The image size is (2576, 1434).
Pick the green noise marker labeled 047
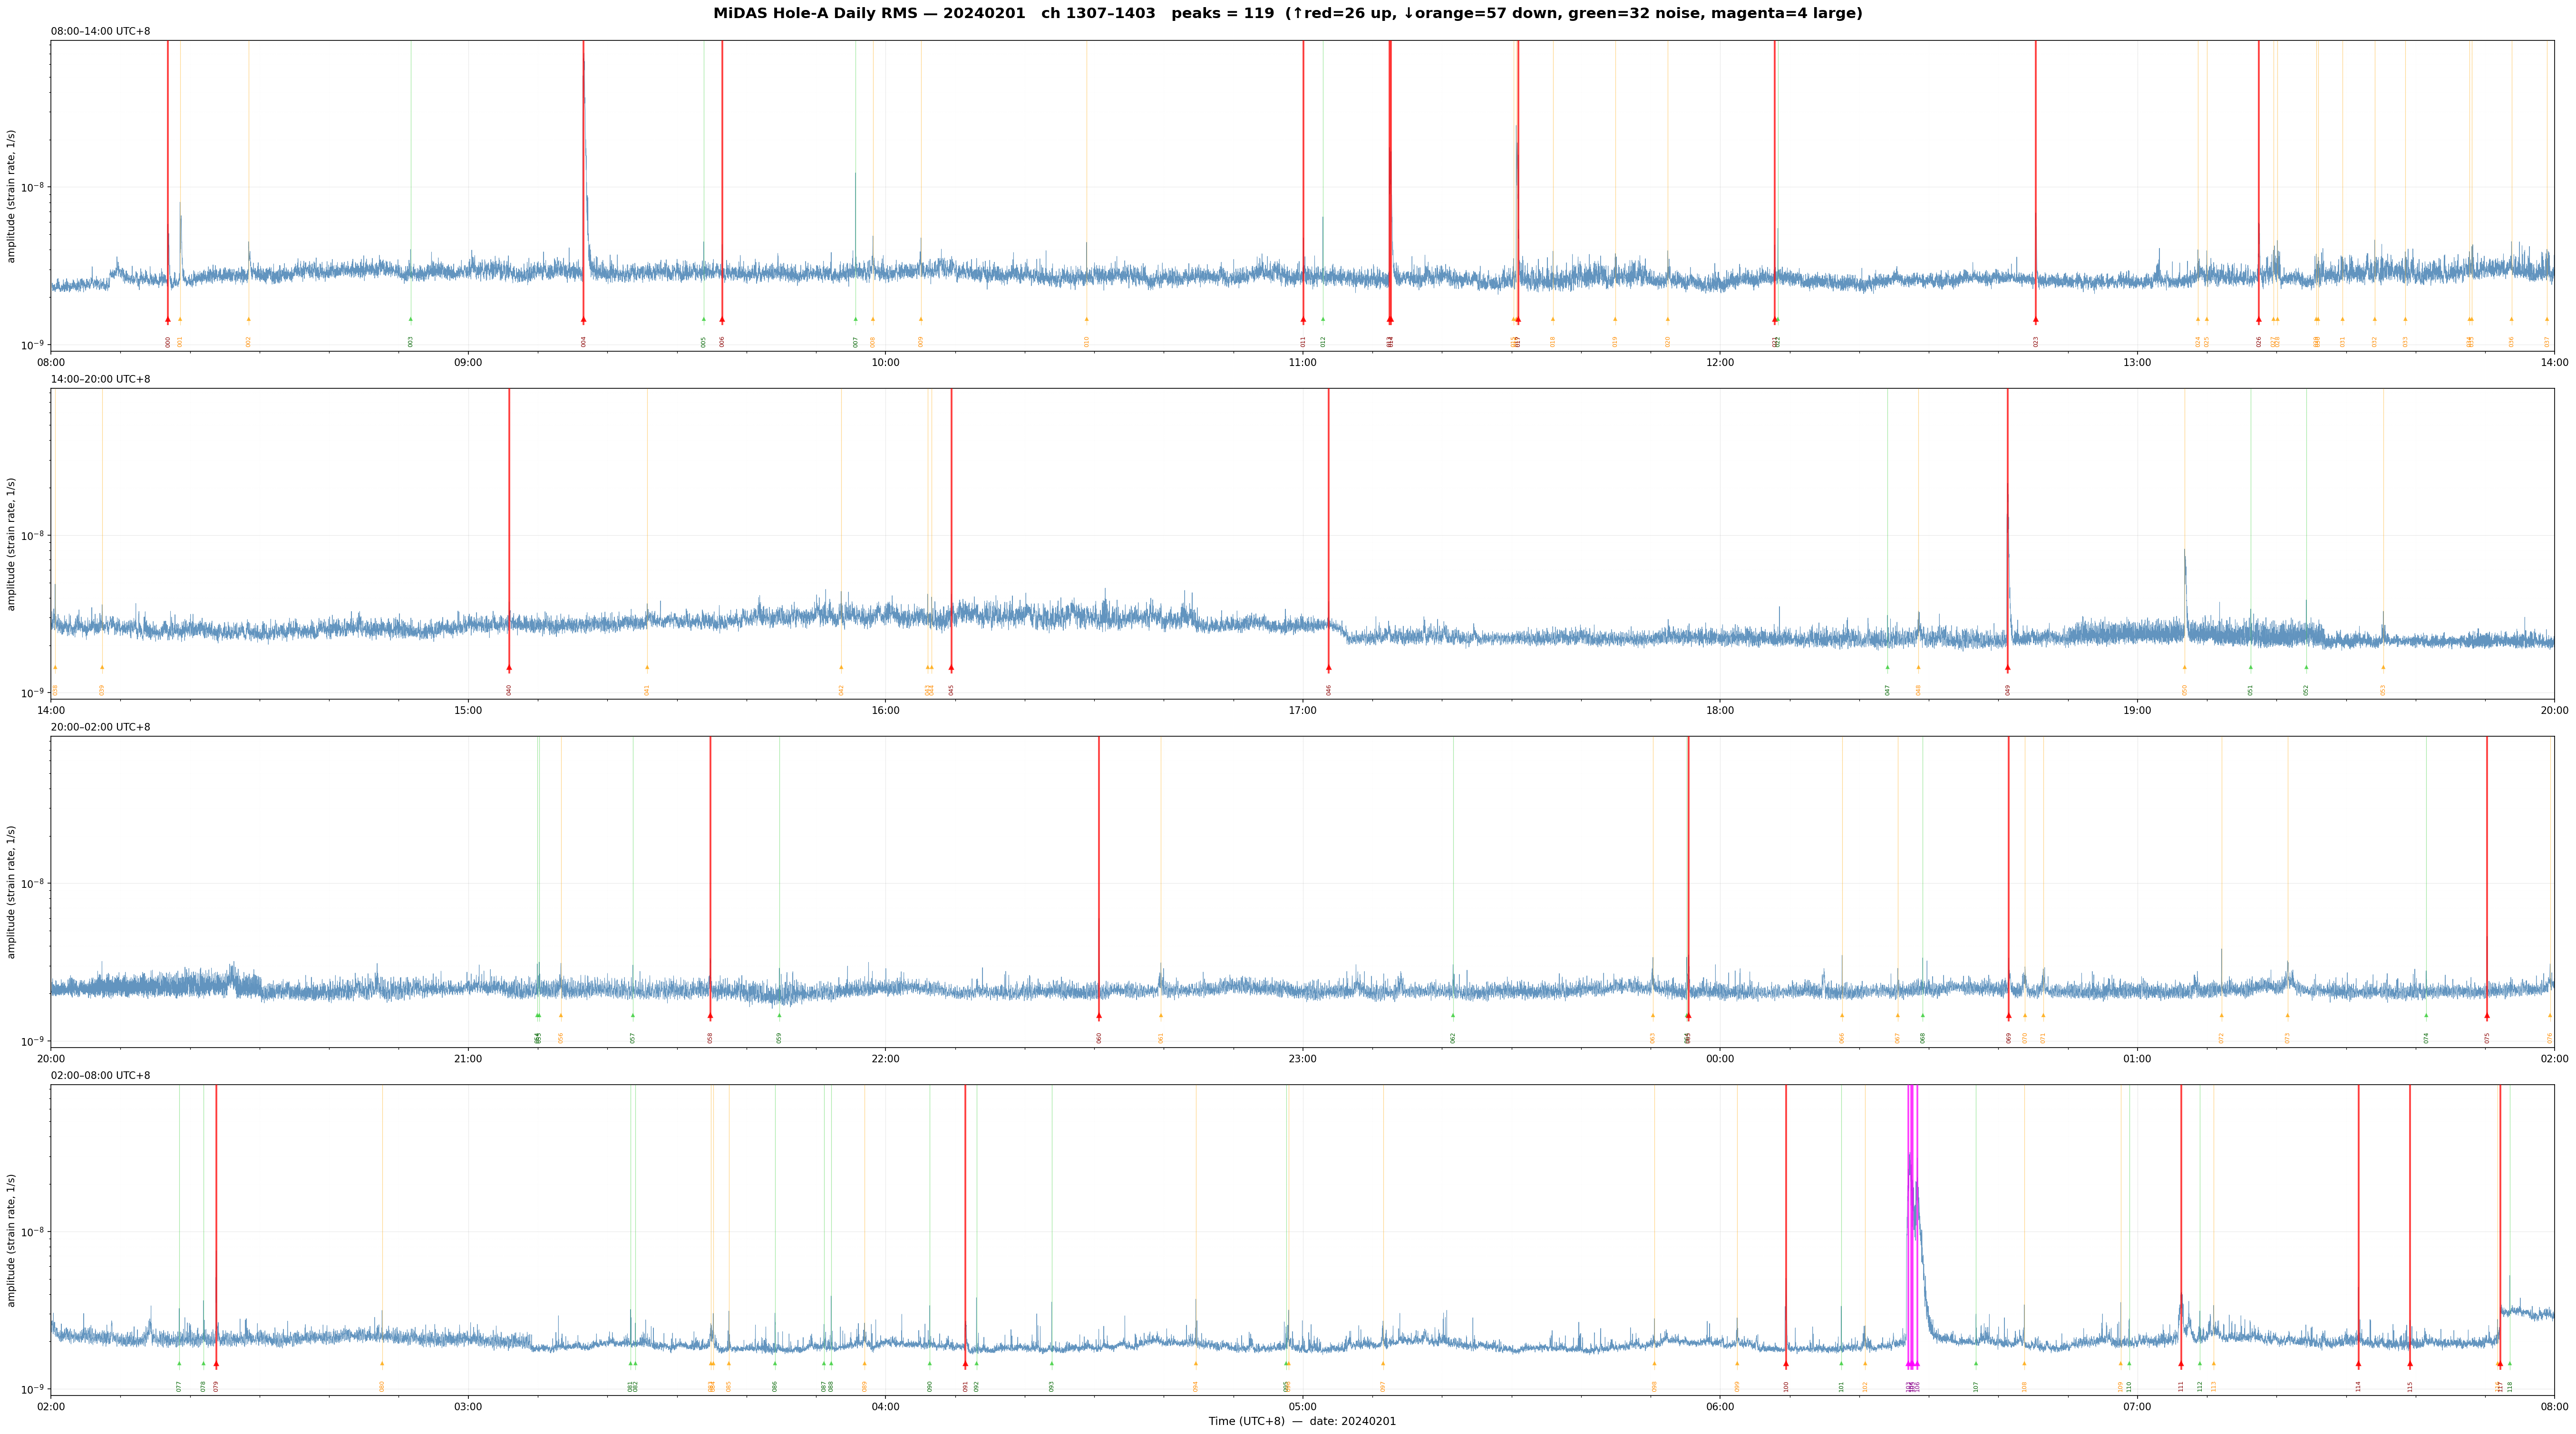[1888, 667]
